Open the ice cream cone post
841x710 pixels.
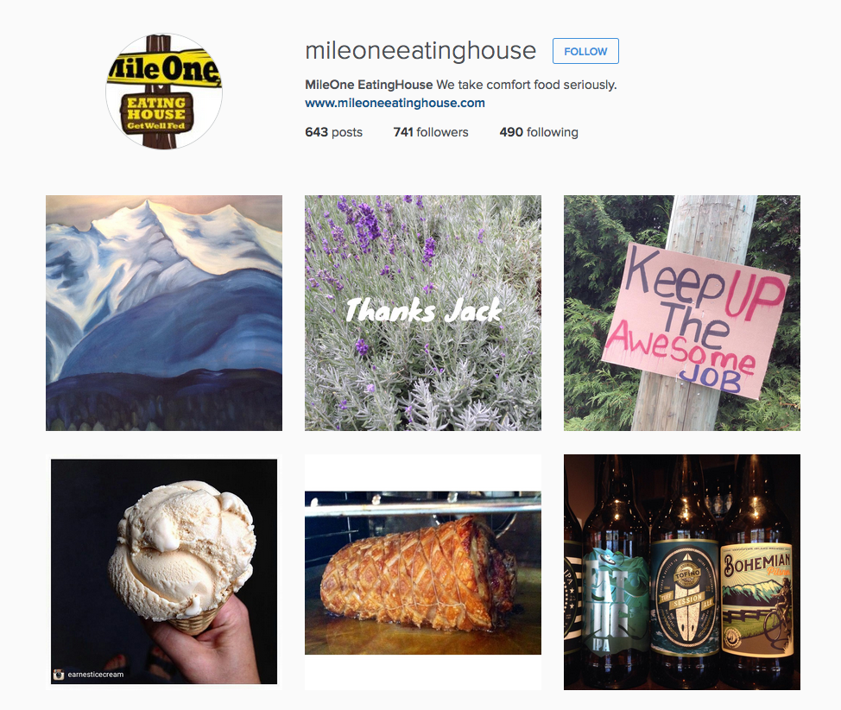[164, 572]
